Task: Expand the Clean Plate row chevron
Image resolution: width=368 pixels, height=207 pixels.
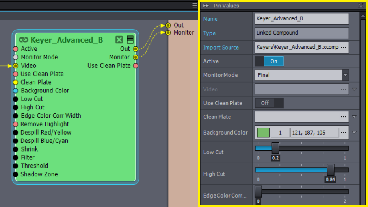Action: pos(354,117)
